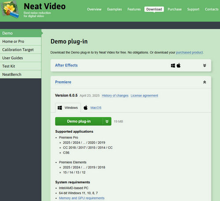Collapse the Premiere section chevron
This screenshot has width=220, height=201.
point(205,82)
